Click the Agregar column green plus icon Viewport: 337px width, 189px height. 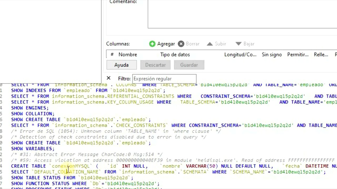tap(152, 44)
